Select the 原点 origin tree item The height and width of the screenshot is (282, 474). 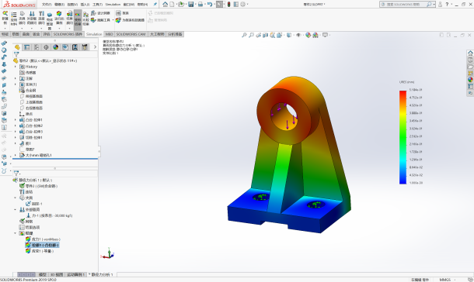26,114
